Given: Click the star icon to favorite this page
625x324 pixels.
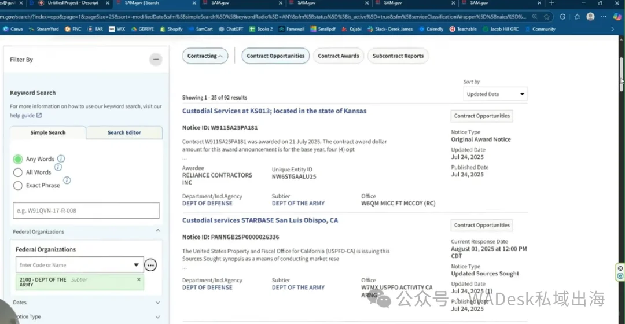Looking at the screenshot, I should (x=547, y=17).
